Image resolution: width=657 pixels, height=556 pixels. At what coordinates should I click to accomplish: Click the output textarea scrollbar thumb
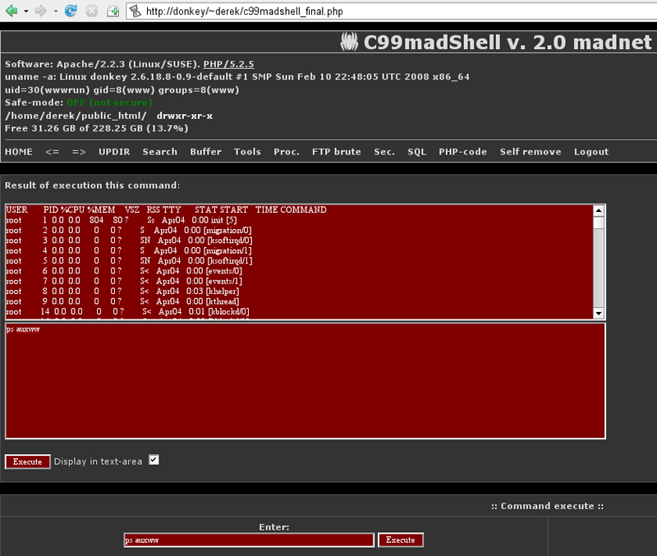[599, 222]
